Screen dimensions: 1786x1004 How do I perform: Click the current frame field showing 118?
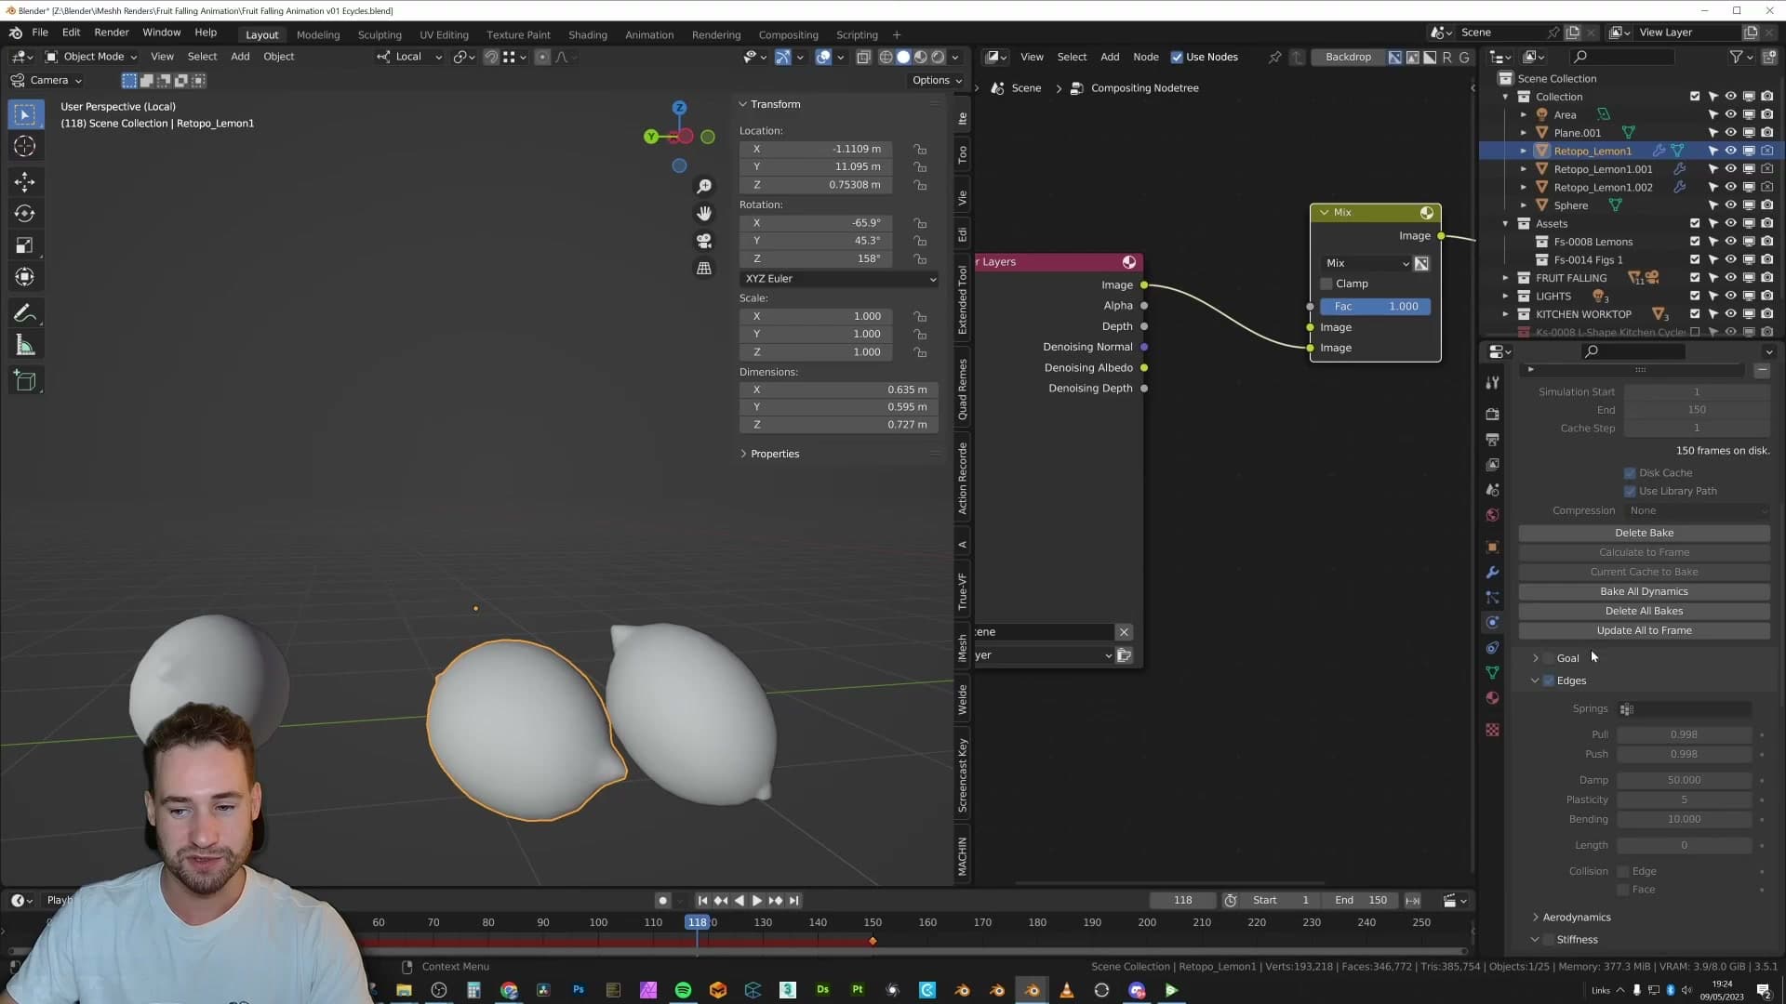tap(1182, 901)
